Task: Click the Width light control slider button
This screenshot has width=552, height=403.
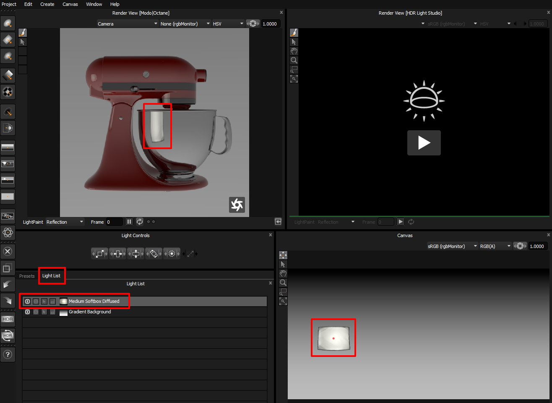Action: [117, 253]
